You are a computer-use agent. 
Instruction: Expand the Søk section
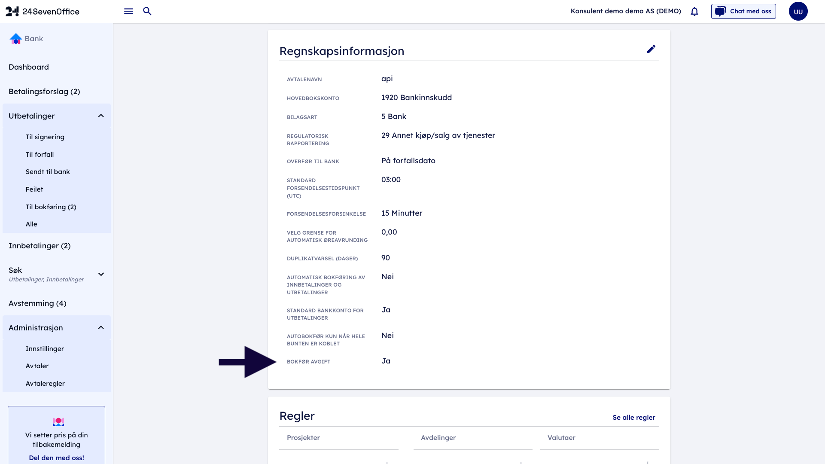tap(101, 274)
